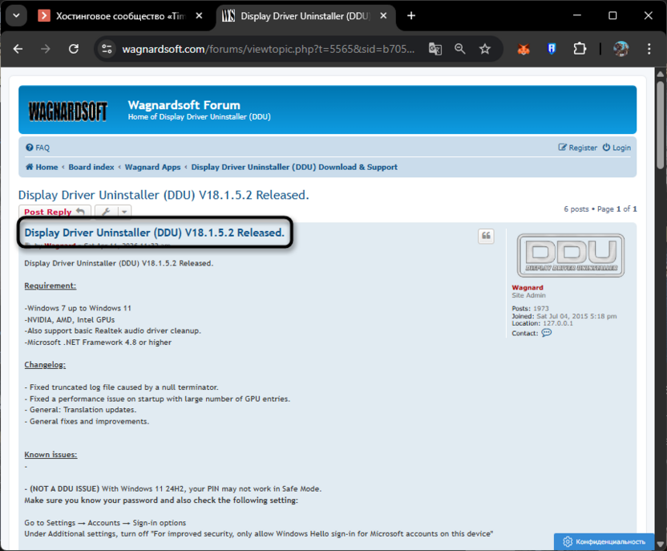
Task: Translate this page icon
Action: tap(435, 49)
